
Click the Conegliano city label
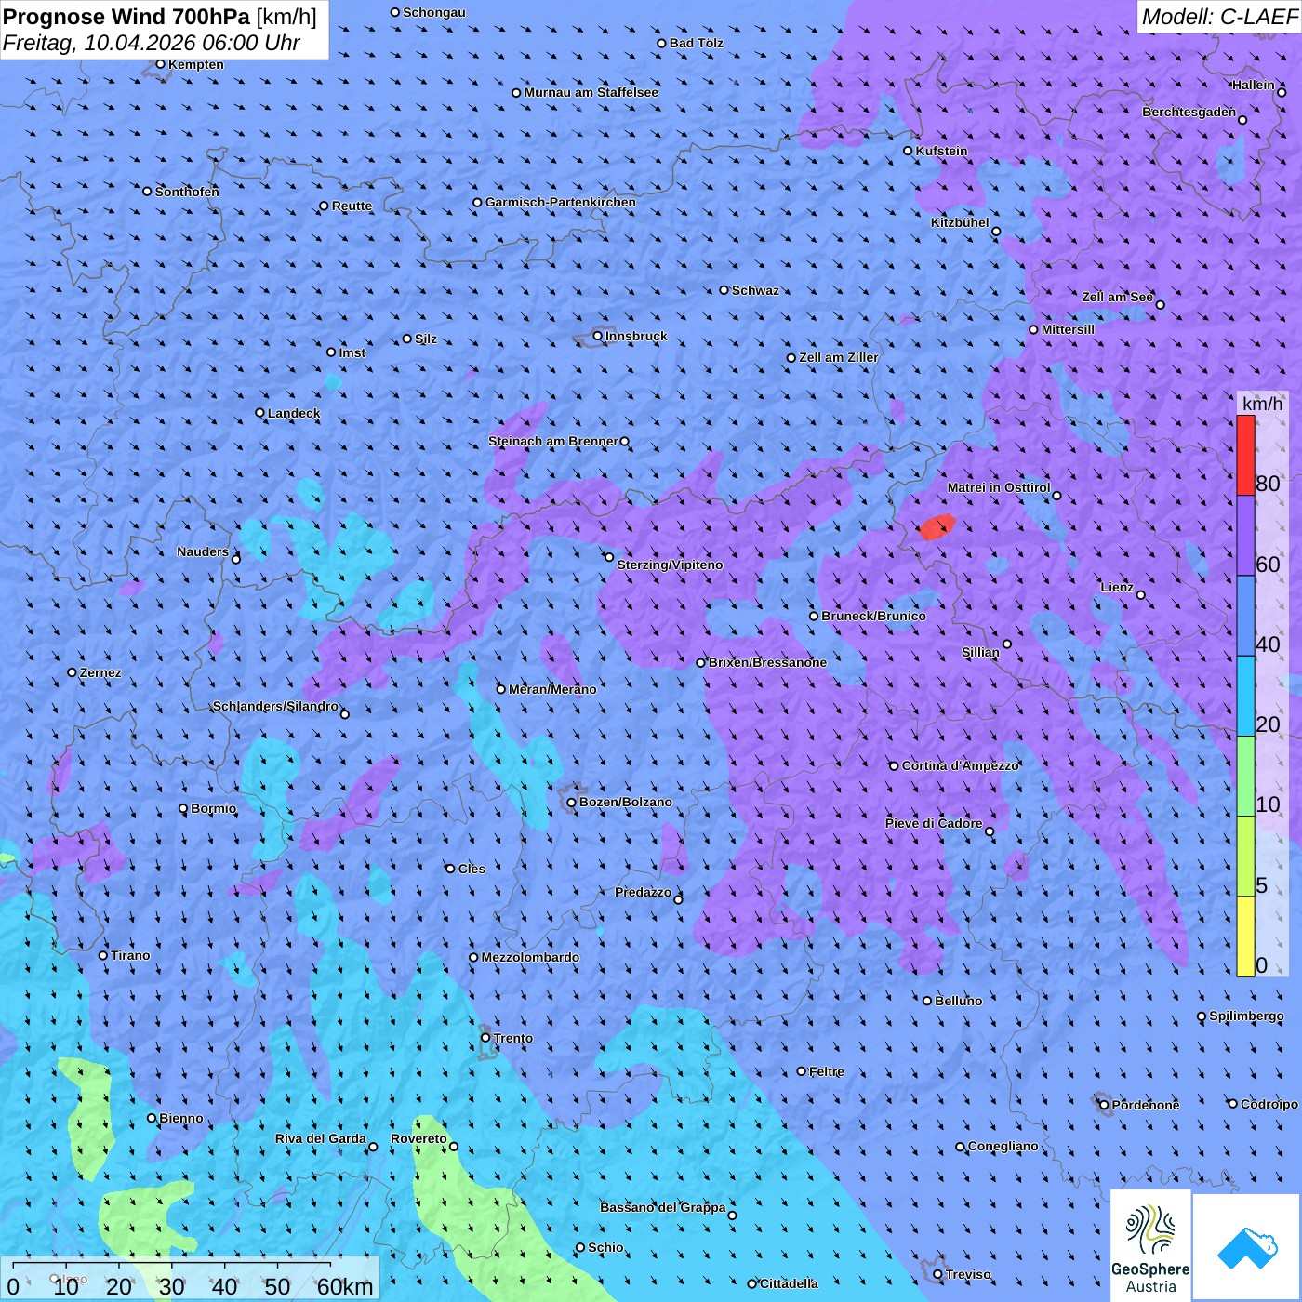(x=1003, y=1146)
